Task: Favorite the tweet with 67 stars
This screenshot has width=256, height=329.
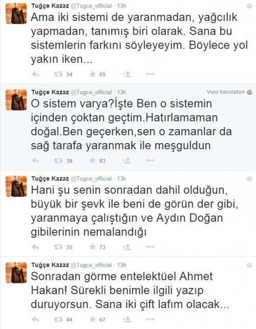Action: 93,319
